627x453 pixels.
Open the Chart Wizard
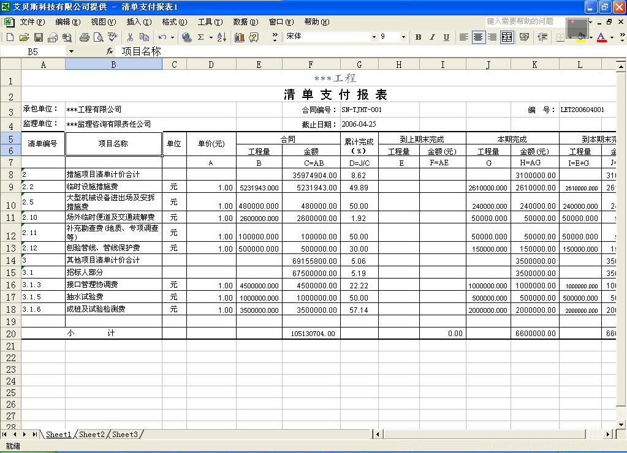point(240,37)
